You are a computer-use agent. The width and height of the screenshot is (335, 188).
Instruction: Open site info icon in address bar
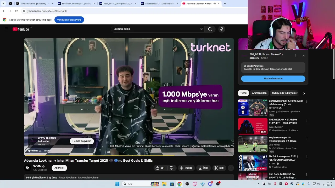click(x=24, y=11)
